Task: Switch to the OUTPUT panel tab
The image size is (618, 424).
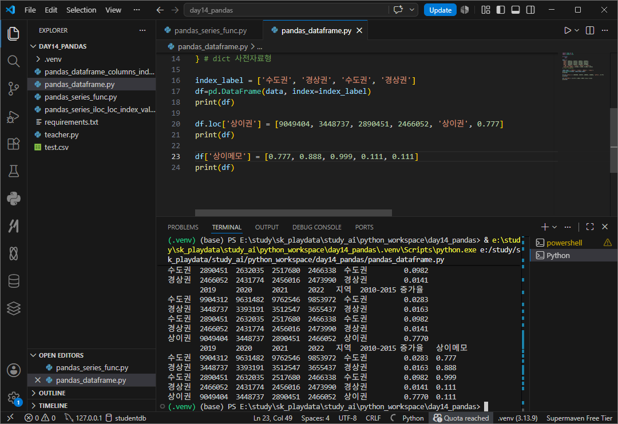Action: tap(267, 227)
